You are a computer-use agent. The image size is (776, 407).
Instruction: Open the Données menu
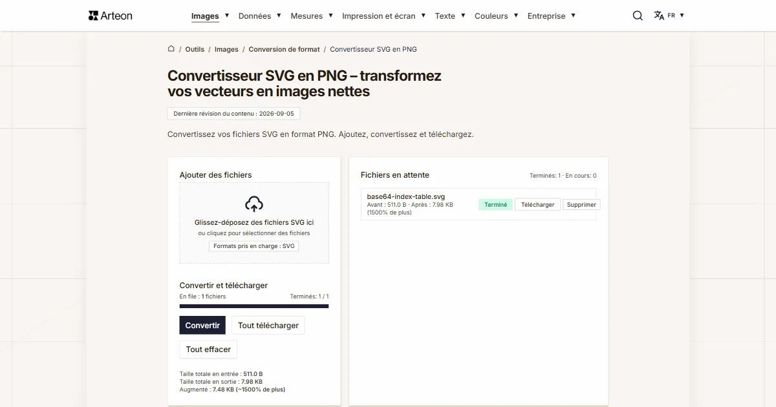tap(255, 16)
